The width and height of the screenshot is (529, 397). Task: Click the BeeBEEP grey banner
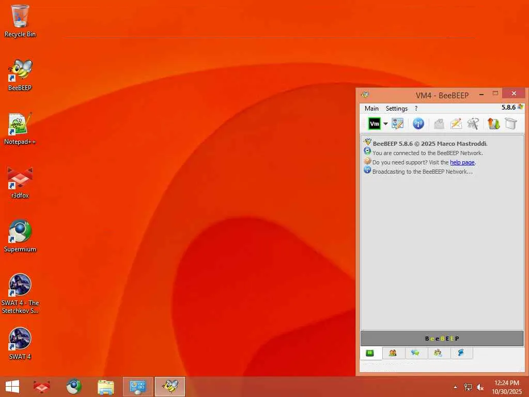[442, 338]
